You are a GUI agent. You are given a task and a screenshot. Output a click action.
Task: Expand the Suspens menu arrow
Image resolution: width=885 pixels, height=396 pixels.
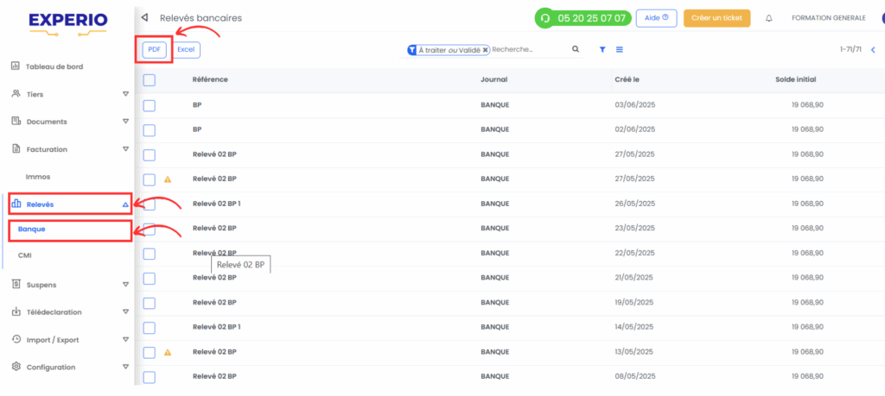click(x=126, y=285)
